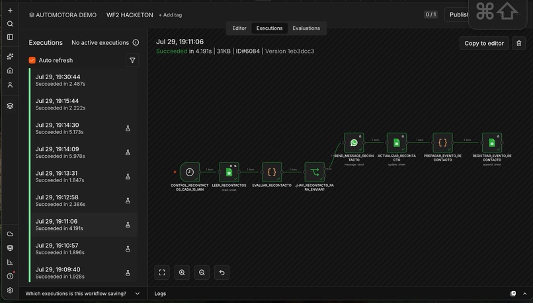Click the 0 / 1 counter badge
This screenshot has width=533, height=303.
pyautogui.click(x=430, y=15)
